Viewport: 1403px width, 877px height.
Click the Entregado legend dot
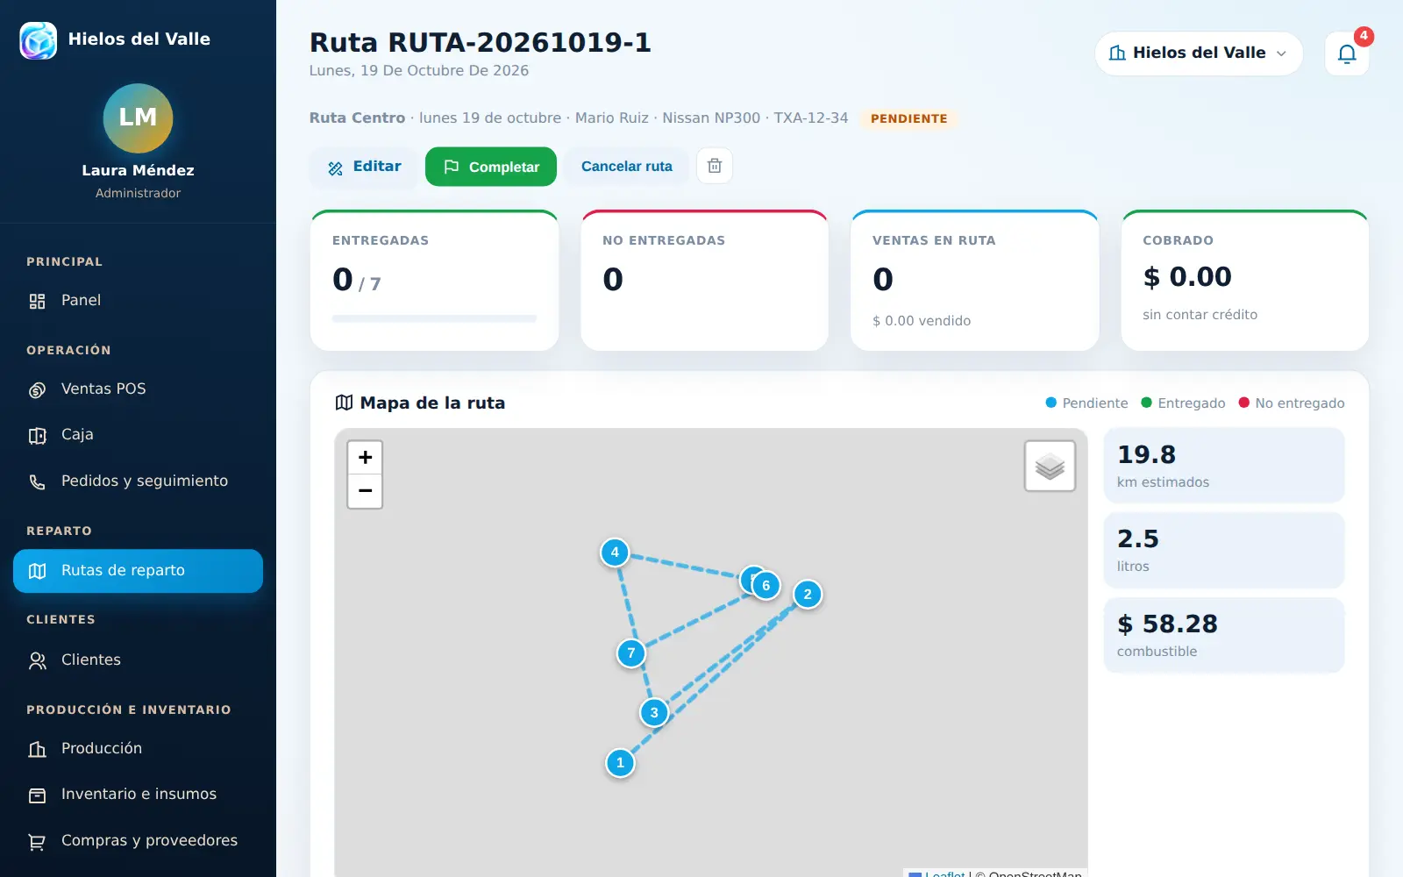pos(1146,403)
